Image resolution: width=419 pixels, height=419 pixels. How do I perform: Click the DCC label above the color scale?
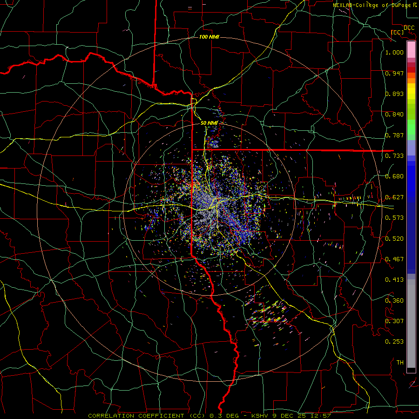pos(409,28)
